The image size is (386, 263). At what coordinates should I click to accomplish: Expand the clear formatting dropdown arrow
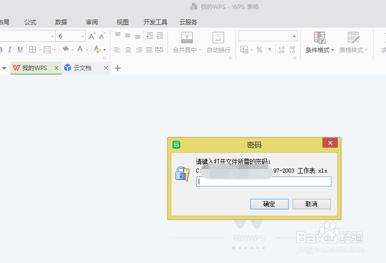click(105, 50)
